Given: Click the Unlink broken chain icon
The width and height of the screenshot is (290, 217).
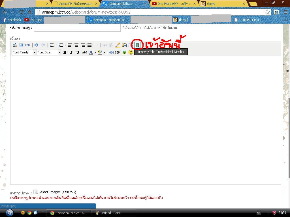Looking at the screenshot, I should tap(111, 45).
